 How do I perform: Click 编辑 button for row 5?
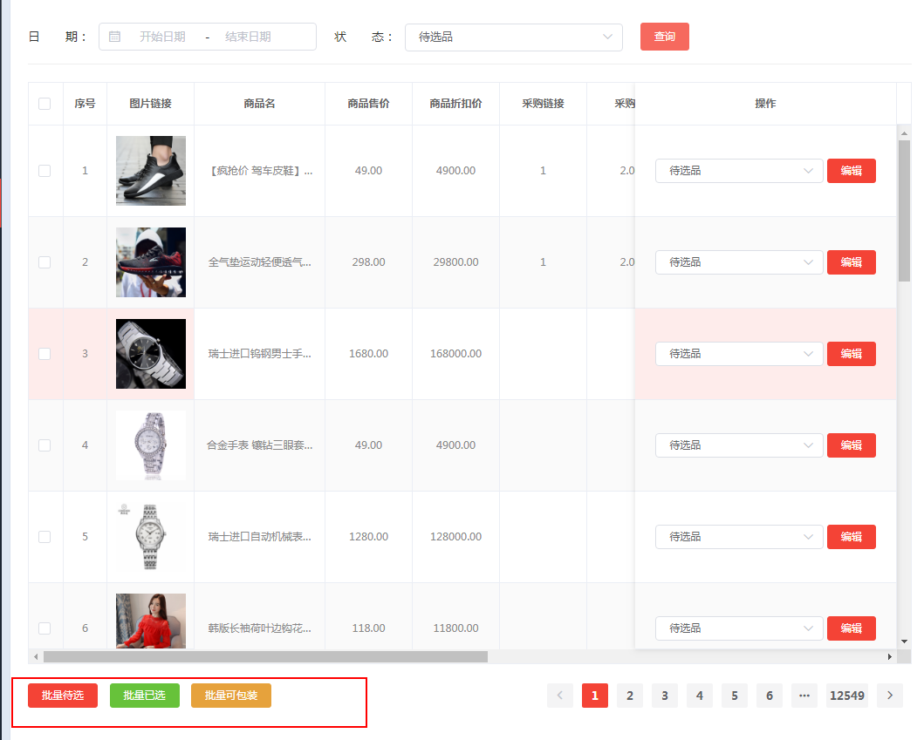(851, 537)
